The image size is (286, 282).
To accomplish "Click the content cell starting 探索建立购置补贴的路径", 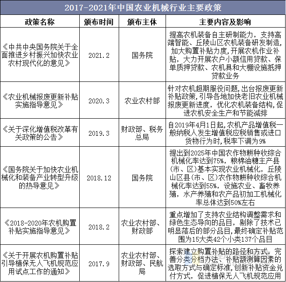I will pyautogui.click(x=225, y=264).
